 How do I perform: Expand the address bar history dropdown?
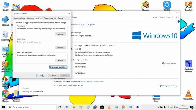(153, 17)
